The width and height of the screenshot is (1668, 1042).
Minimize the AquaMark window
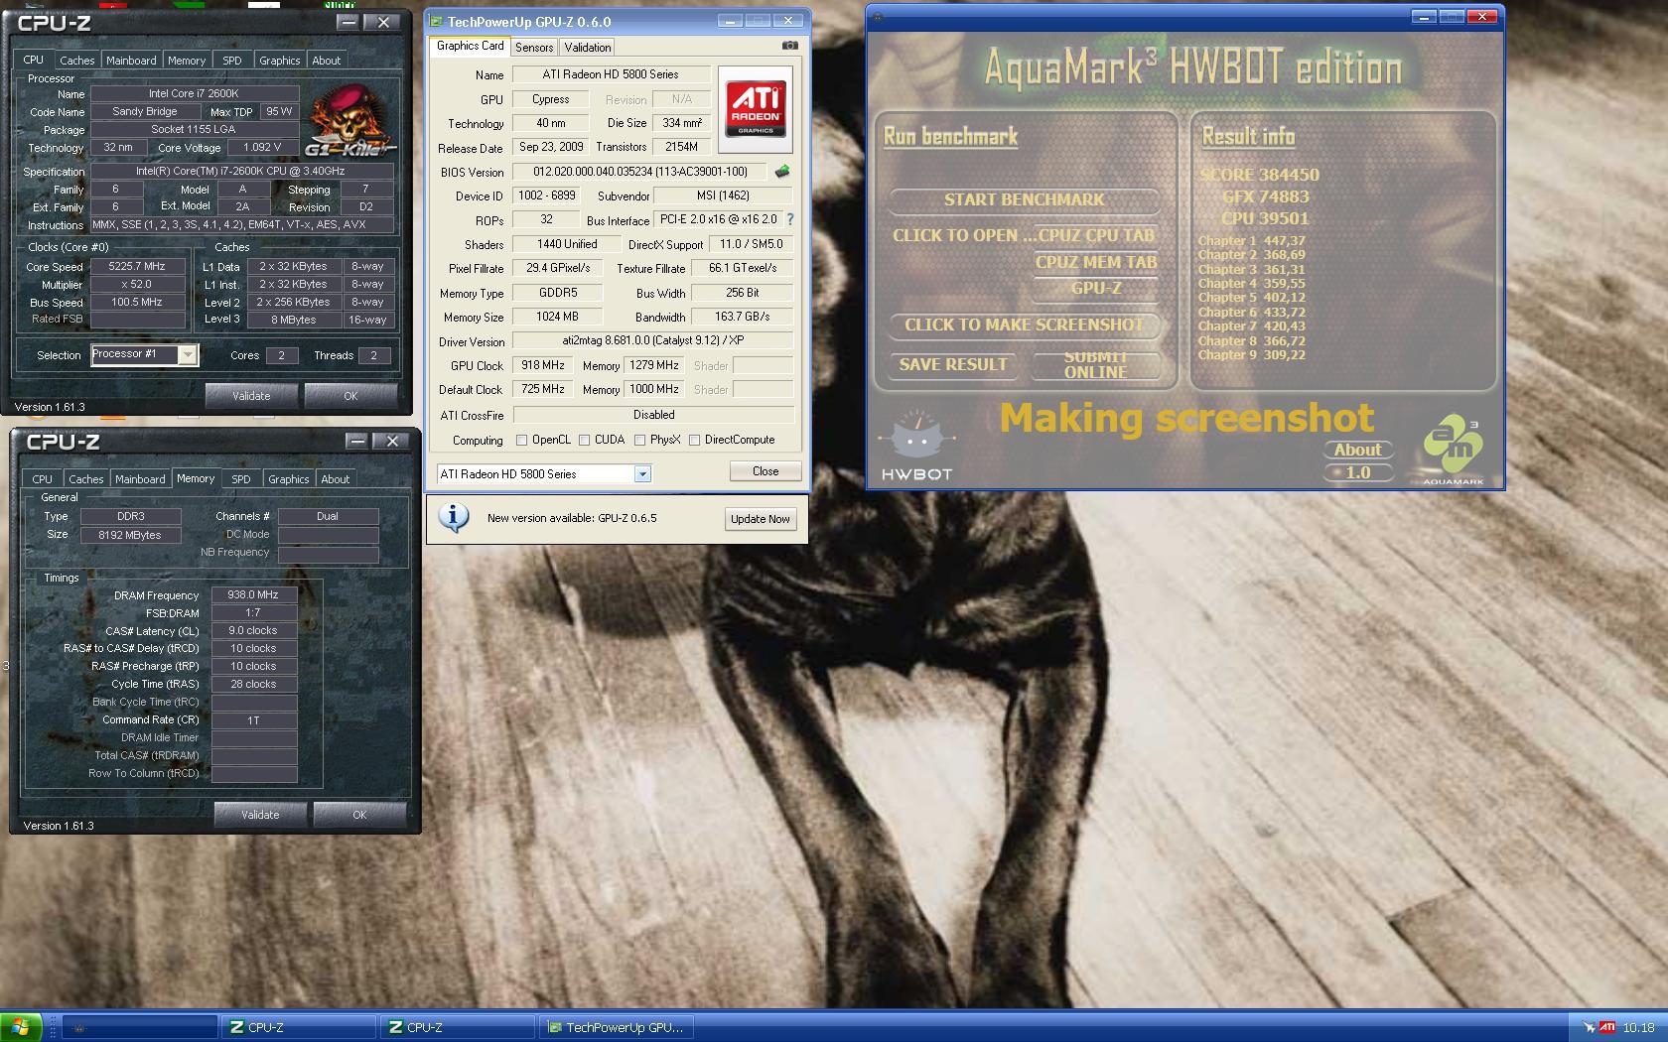(x=1423, y=17)
